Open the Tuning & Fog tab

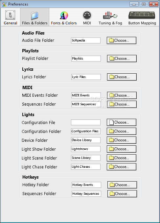pyautogui.click(x=110, y=17)
